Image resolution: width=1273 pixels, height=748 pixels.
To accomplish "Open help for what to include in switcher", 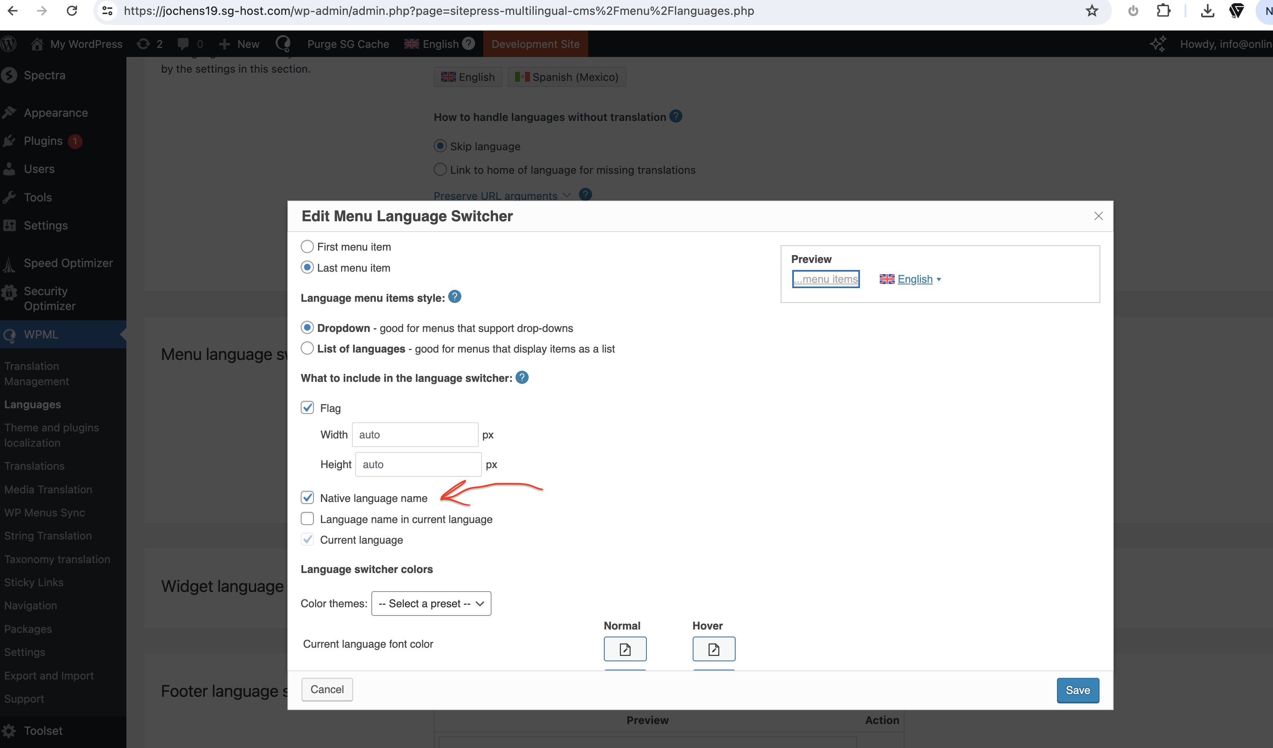I will pos(522,377).
